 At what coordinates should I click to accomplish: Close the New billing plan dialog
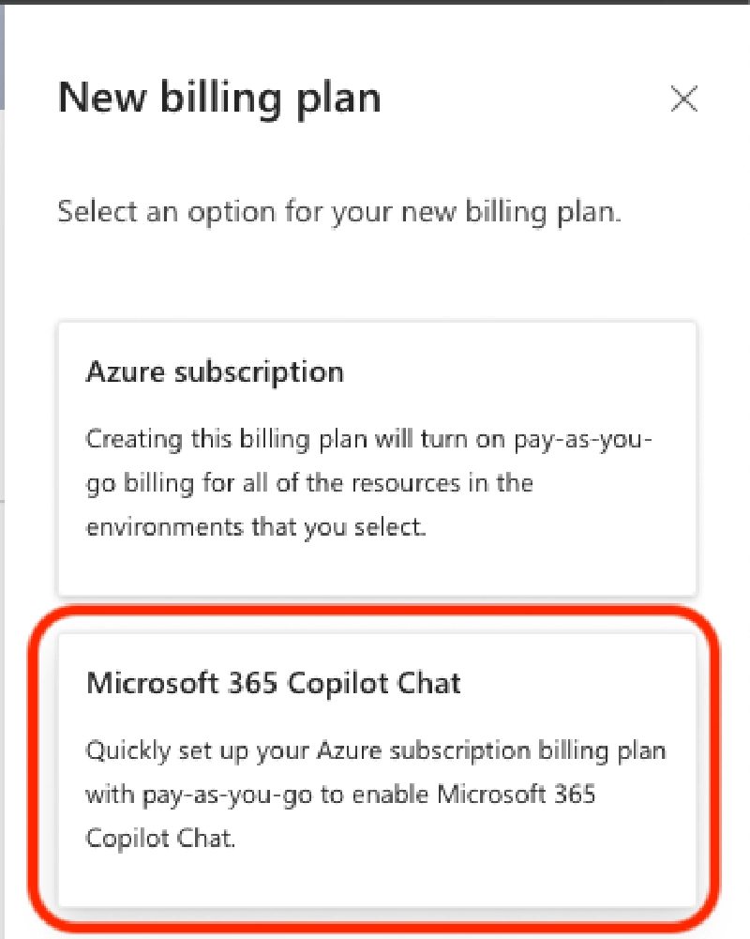pos(684,99)
